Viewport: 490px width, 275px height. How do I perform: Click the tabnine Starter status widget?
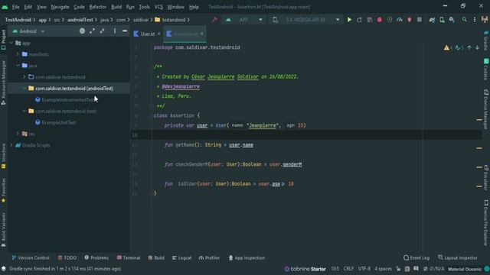[305, 269]
